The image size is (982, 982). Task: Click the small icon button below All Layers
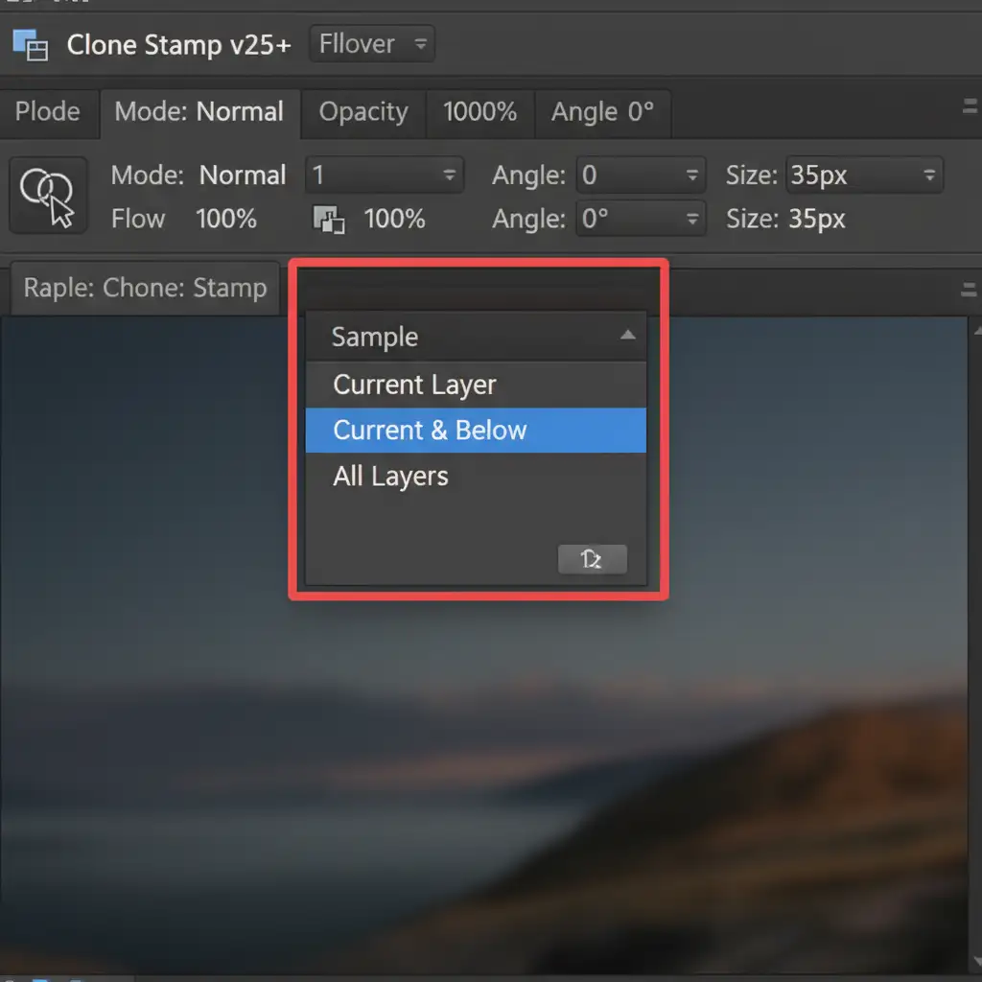pos(592,559)
